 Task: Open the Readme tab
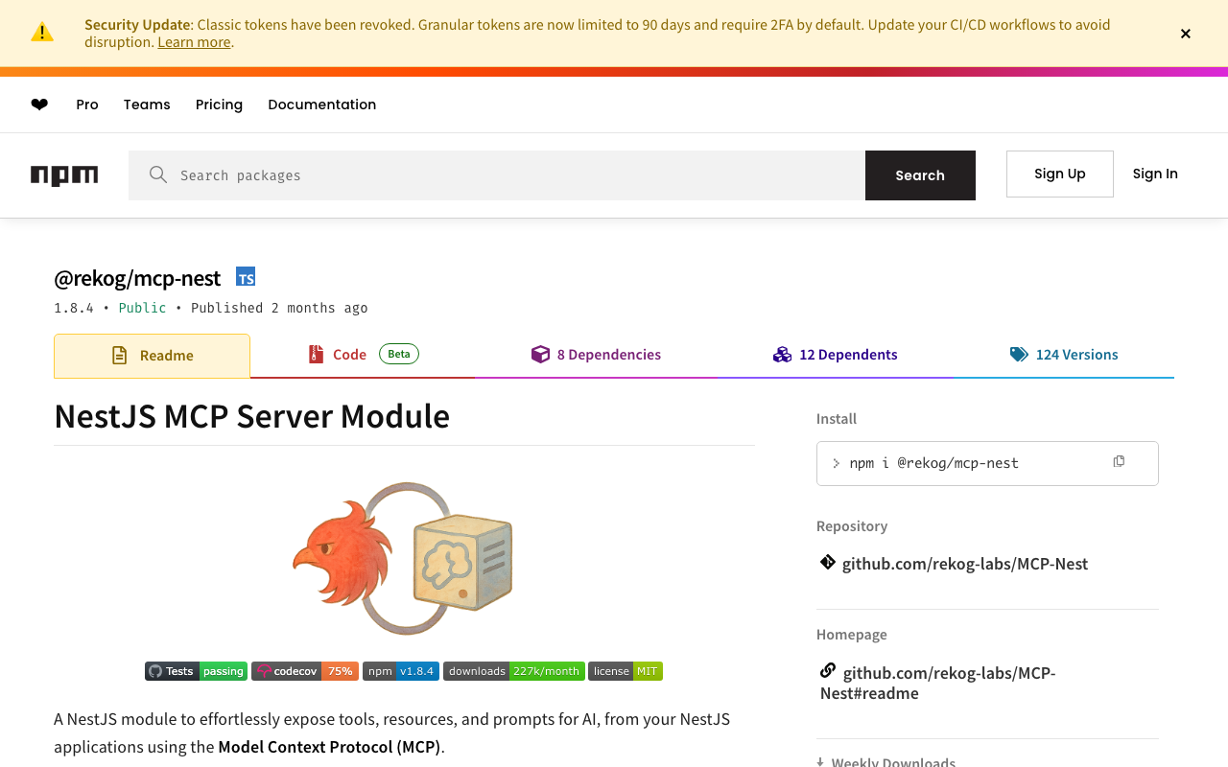153,356
